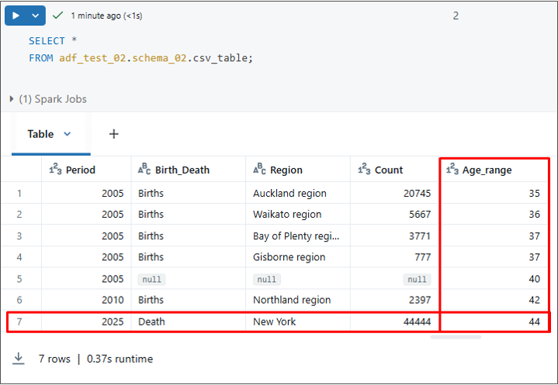Image resolution: width=558 pixels, height=385 pixels.
Task: Click the Age_range column header
Action: coord(487,170)
